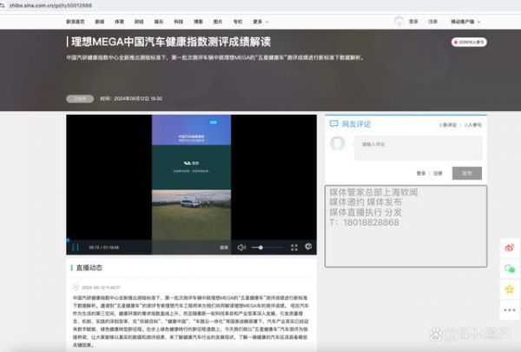Click the 0人参与 participants text
Viewport: 521px width, 352px height.
[x=473, y=125]
